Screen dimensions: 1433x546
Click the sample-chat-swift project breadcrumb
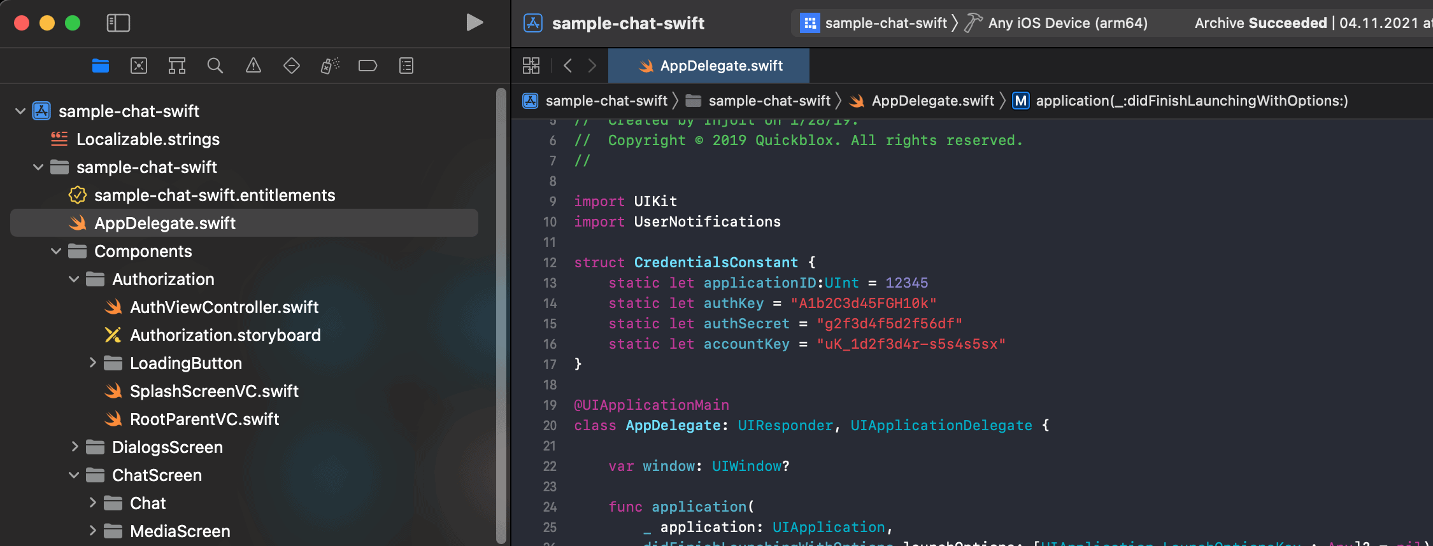[595, 101]
